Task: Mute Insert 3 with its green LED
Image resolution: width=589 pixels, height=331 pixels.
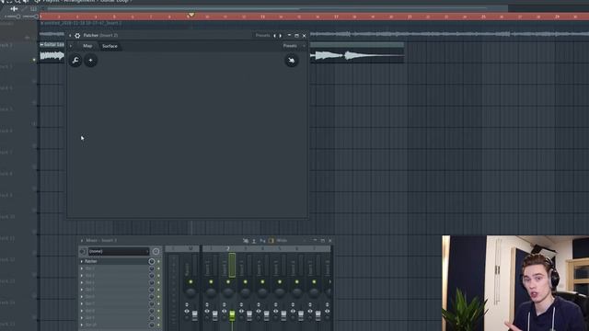Action: 246,282
